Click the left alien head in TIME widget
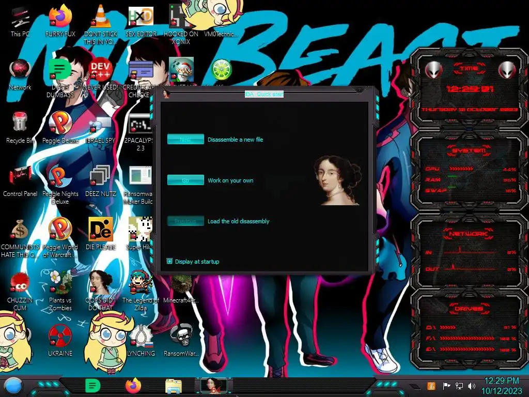This screenshot has width=529, height=397. (433, 70)
